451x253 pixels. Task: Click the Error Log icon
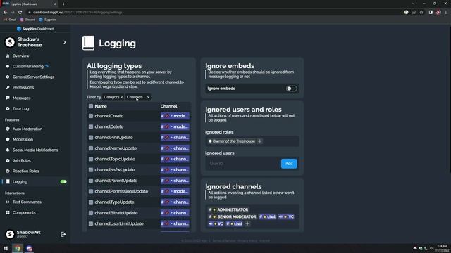(x=8, y=109)
